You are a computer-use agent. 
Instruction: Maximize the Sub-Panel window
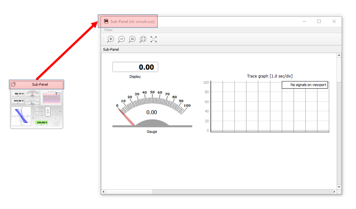tap(319, 21)
